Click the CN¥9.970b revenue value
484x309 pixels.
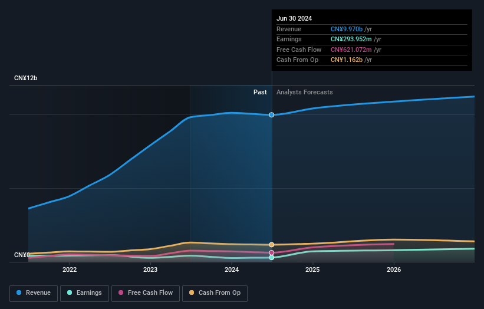pos(347,29)
